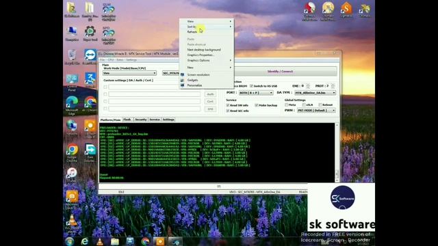Open the PORT dropdown

(x=256, y=93)
